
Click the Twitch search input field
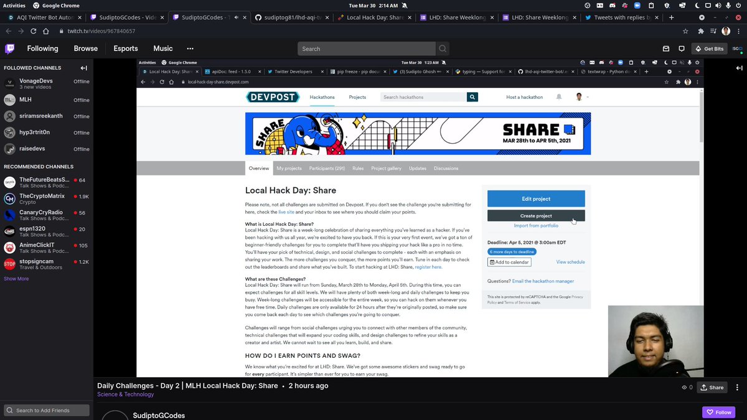367,49
